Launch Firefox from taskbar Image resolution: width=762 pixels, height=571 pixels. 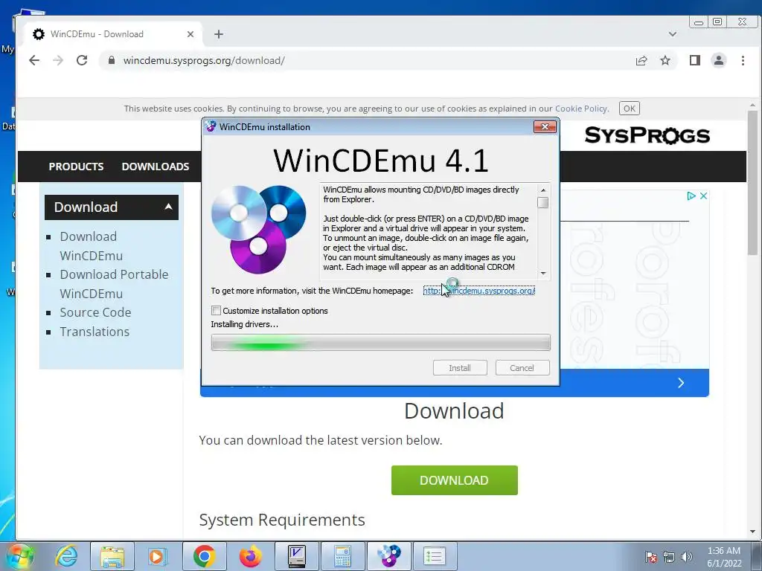(x=250, y=556)
